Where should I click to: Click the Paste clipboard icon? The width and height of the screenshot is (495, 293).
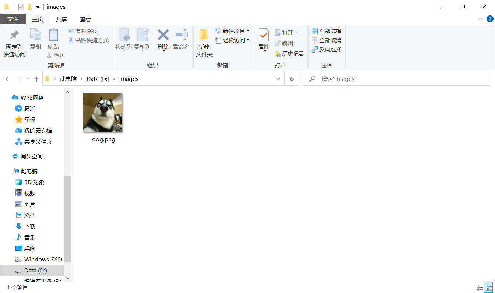pos(53,35)
